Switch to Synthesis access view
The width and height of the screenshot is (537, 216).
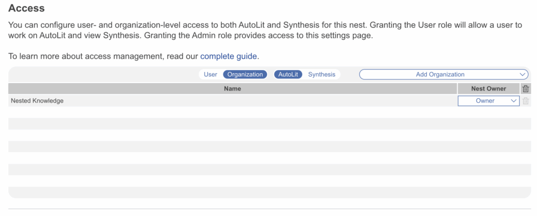[321, 75]
